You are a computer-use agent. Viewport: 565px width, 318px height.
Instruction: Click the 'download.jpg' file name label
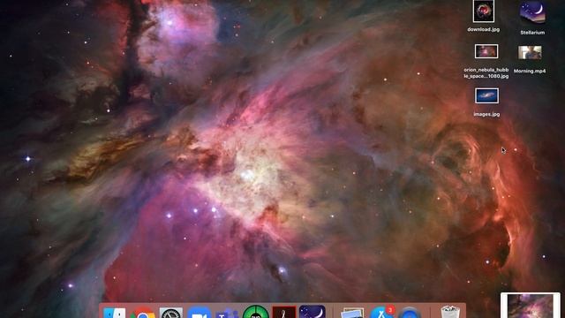point(484,29)
